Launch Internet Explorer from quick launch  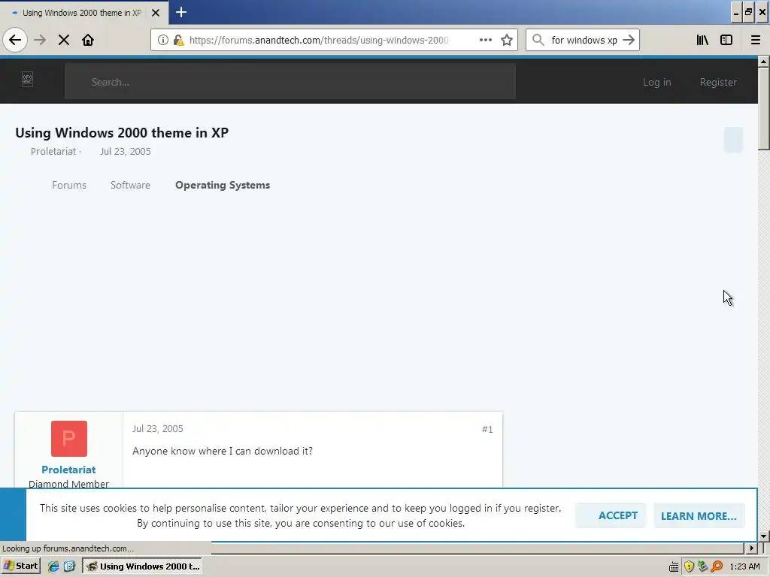(53, 566)
